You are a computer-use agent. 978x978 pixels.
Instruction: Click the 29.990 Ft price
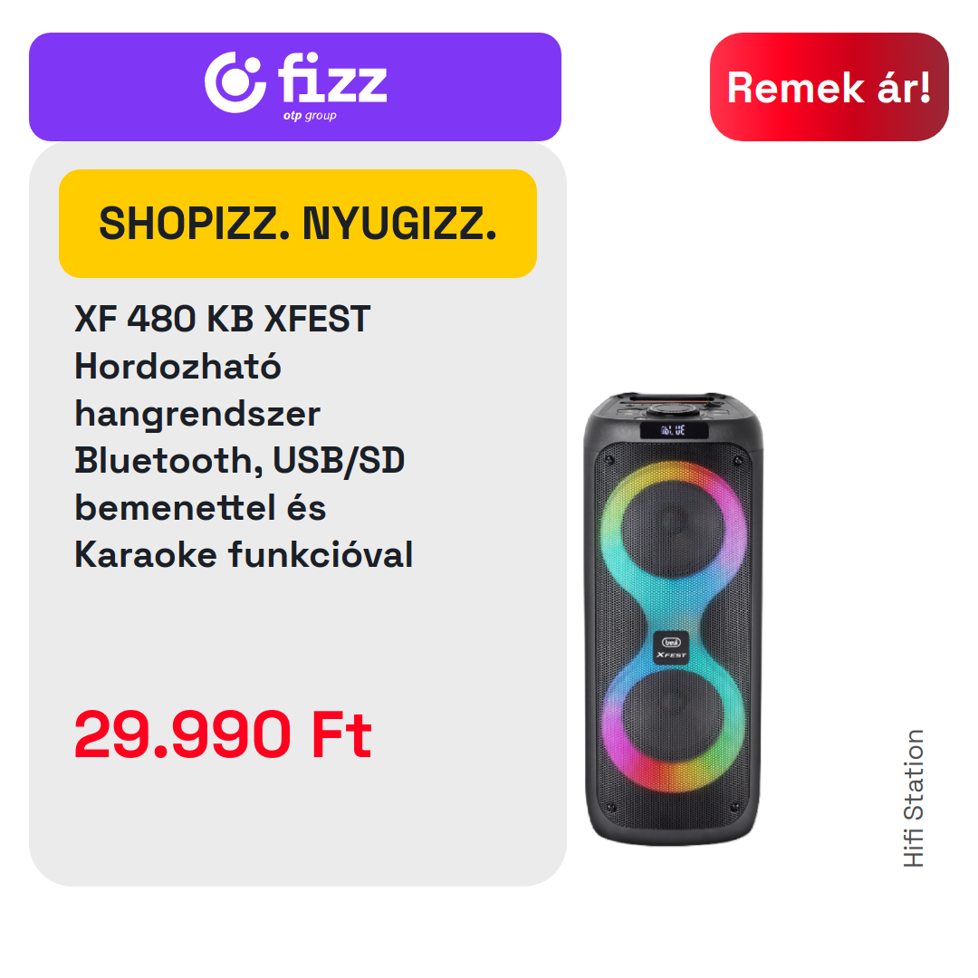tap(223, 734)
